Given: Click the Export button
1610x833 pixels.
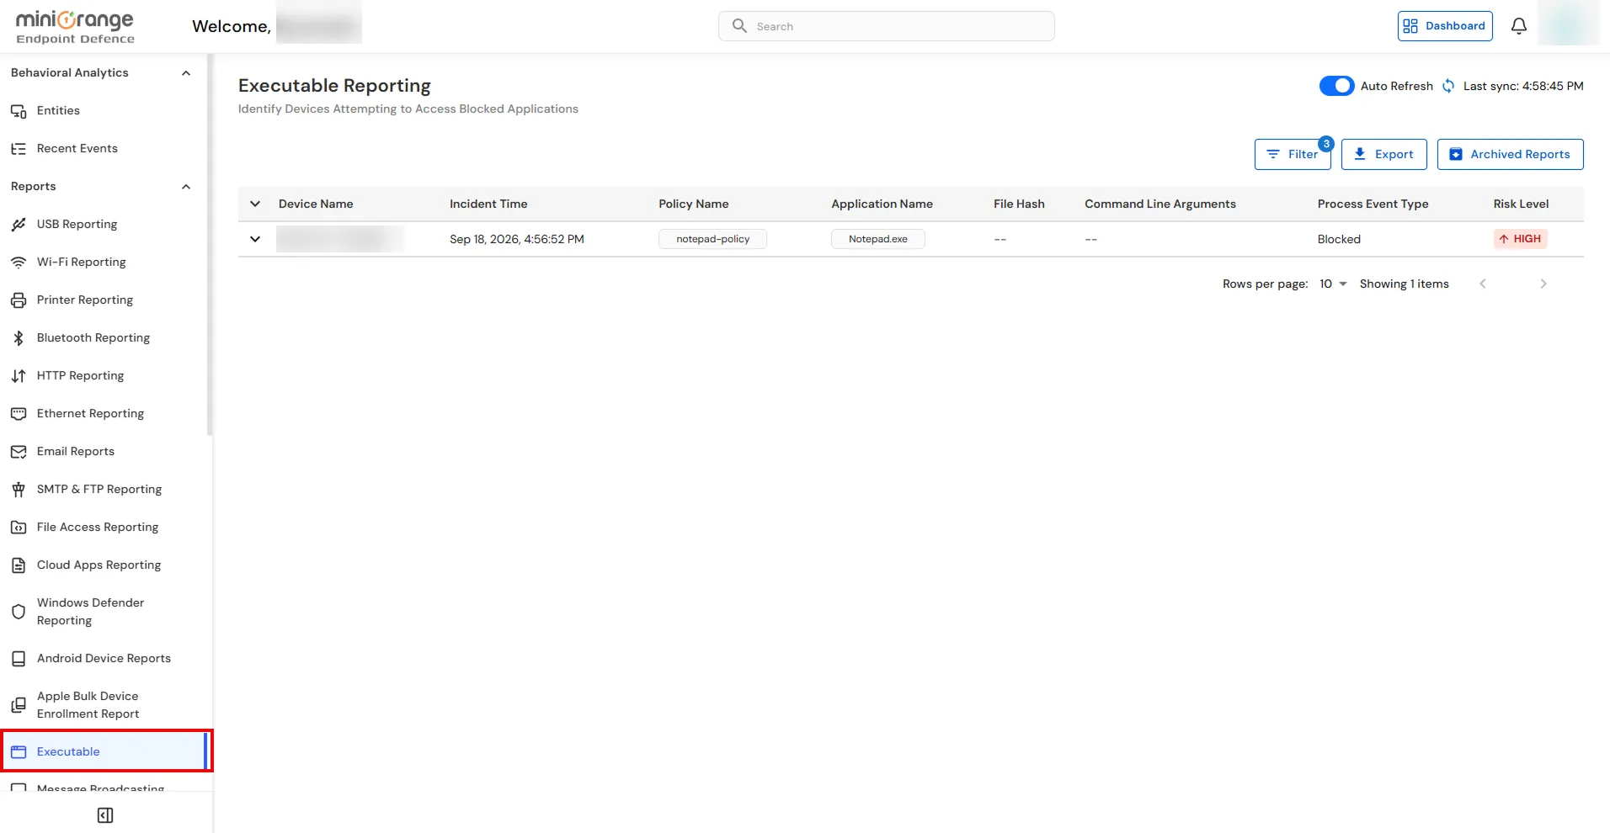Looking at the screenshot, I should (x=1383, y=154).
